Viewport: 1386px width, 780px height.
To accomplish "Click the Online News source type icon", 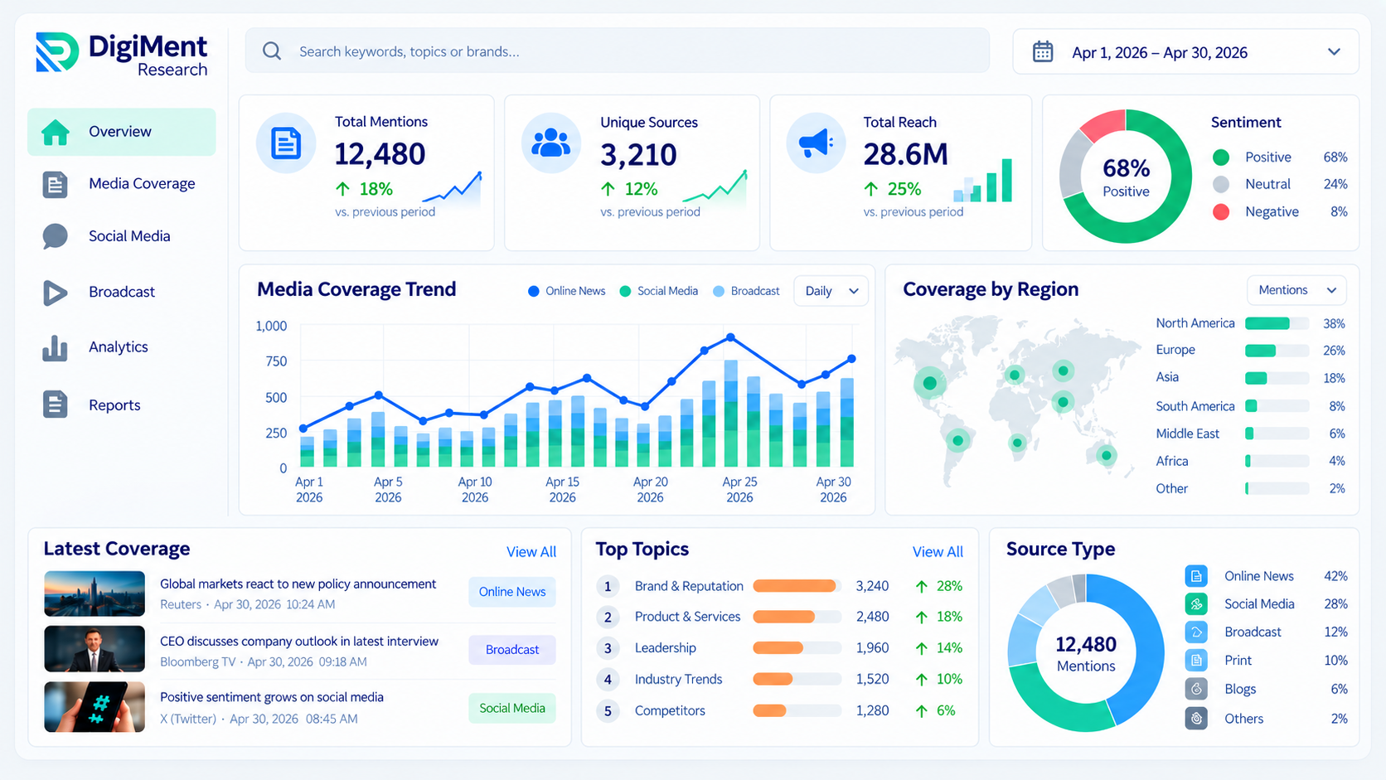I will click(x=1196, y=576).
